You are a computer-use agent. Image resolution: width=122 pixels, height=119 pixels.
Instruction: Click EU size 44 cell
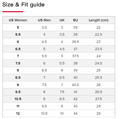pyautogui.click(x=75, y=114)
